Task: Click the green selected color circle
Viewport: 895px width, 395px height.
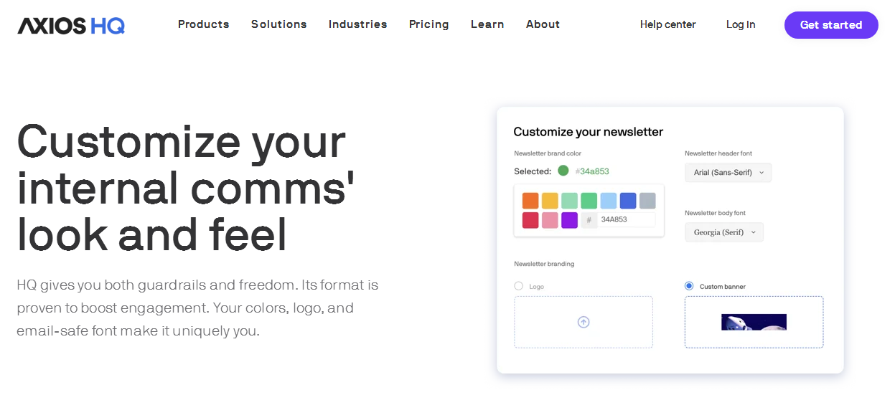Action: pyautogui.click(x=563, y=171)
